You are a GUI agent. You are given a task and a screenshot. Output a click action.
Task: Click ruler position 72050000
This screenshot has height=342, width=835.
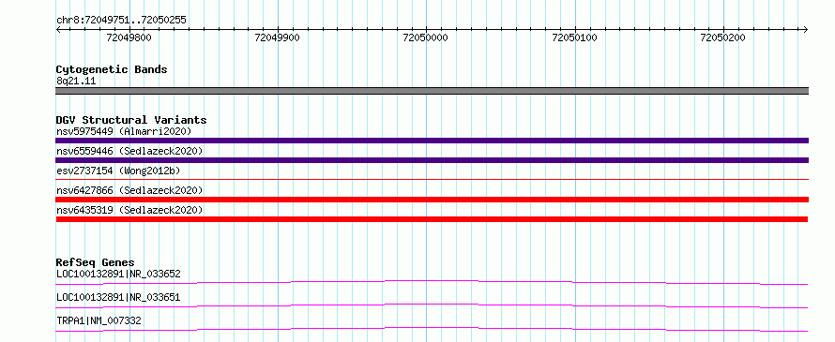(x=426, y=37)
